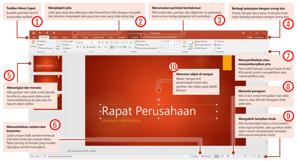Click the Reading View icon in status bar

click(x=228, y=156)
